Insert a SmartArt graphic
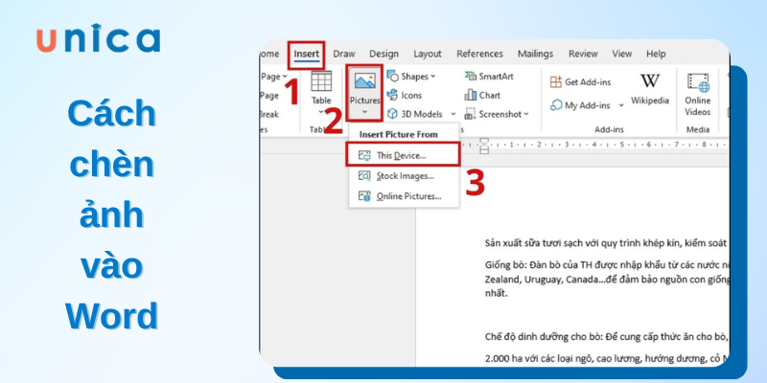The width and height of the screenshot is (767, 383). [x=489, y=77]
